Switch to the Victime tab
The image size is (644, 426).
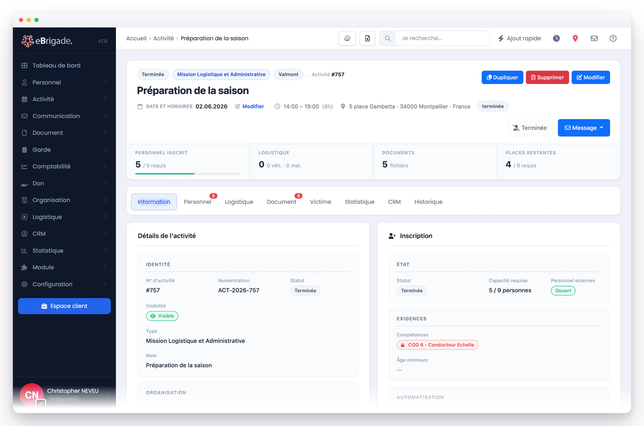coord(321,202)
